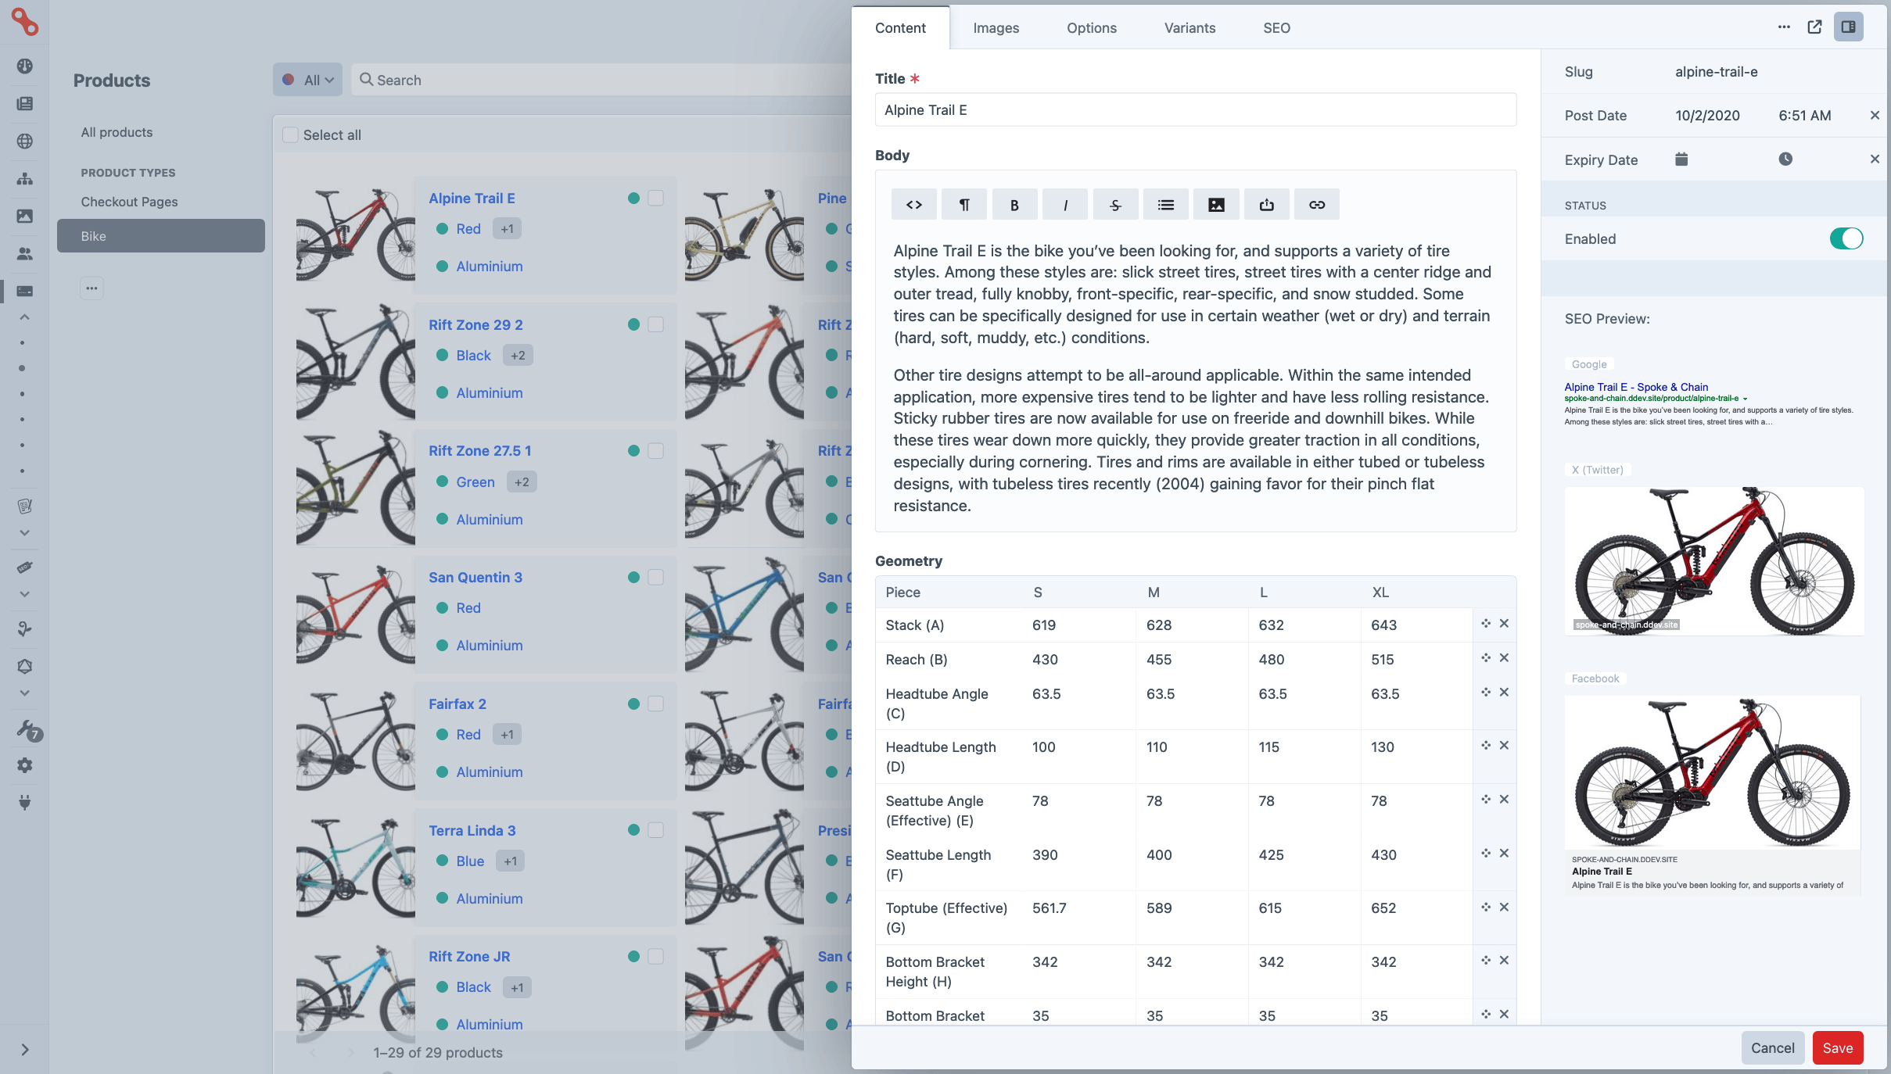Insert a list via toolbar icon
The width and height of the screenshot is (1891, 1074).
(1165, 205)
